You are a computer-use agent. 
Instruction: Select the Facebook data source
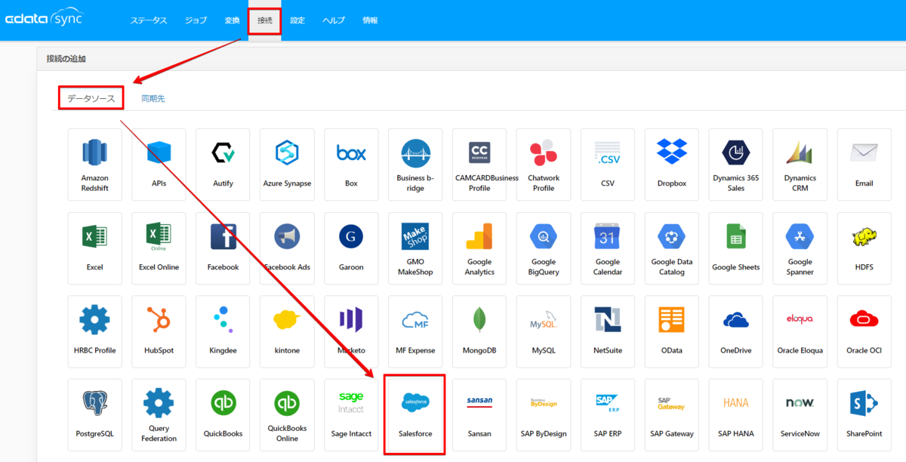click(223, 248)
